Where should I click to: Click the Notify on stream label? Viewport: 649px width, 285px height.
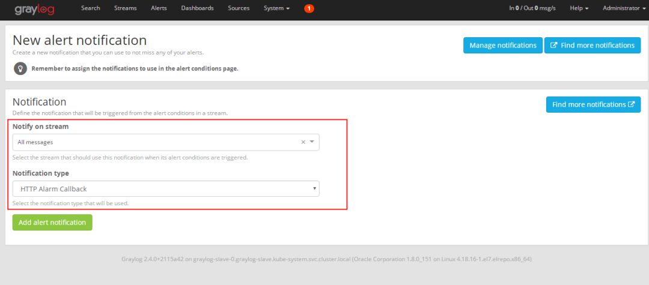coord(41,127)
